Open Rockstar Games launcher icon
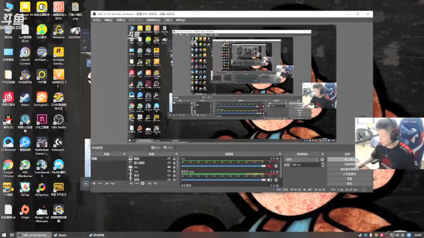424x238 pixels. pos(58,56)
